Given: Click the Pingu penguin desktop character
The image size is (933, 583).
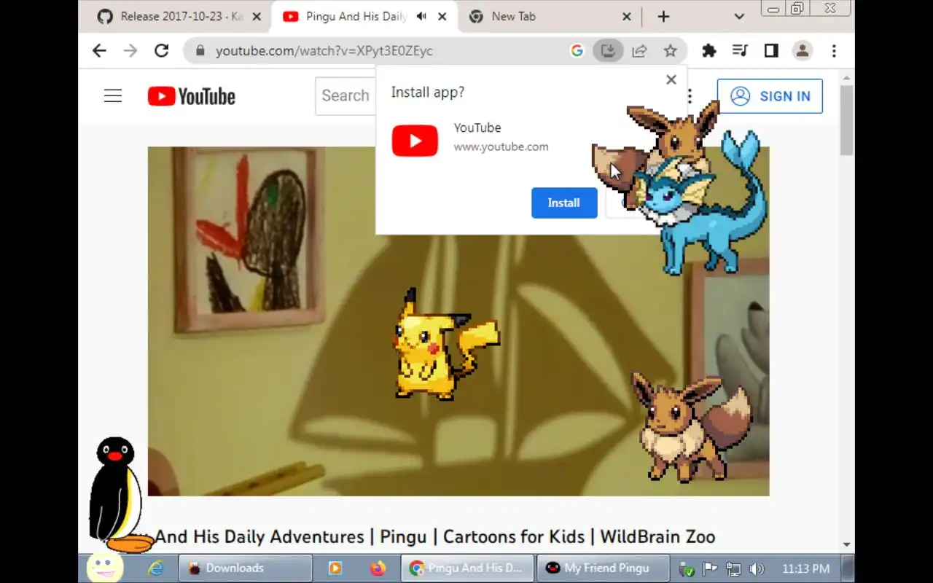Looking at the screenshot, I should click(117, 496).
